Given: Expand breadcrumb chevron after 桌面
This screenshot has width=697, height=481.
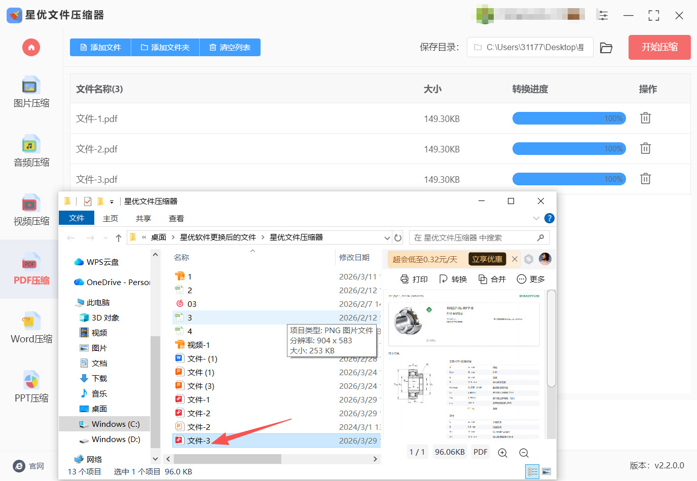Looking at the screenshot, I should [x=173, y=237].
